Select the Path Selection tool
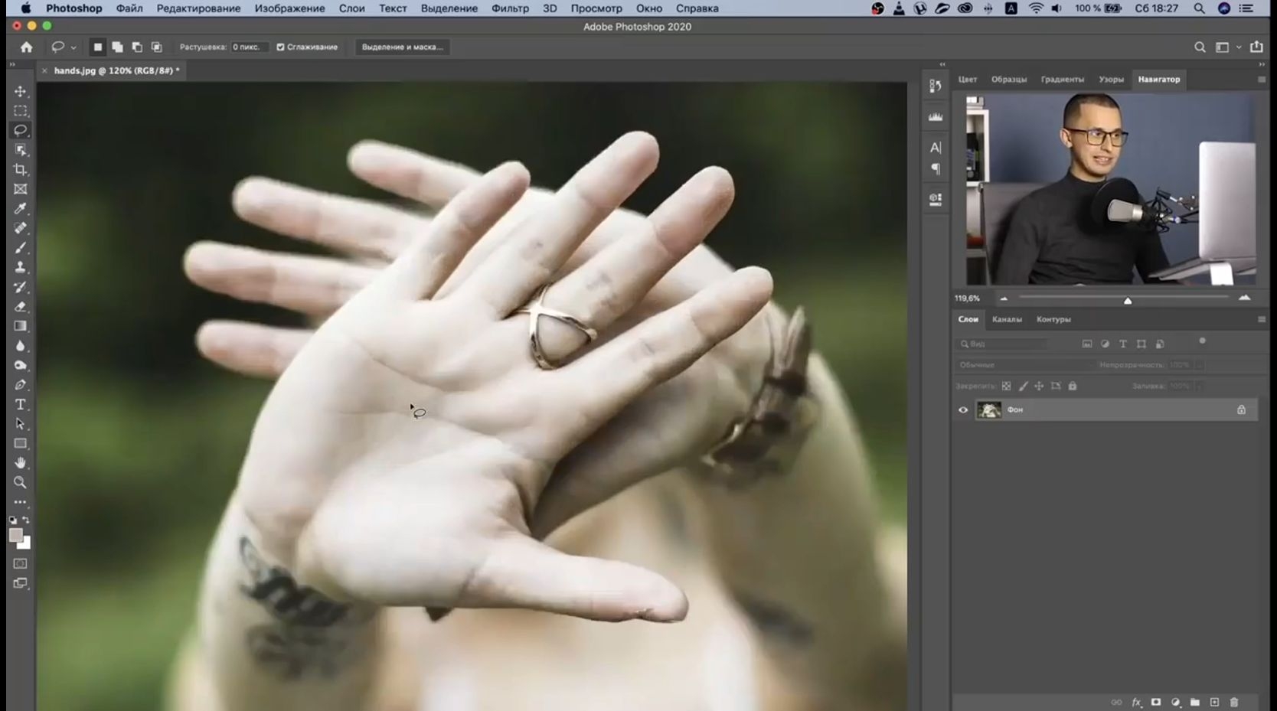 [x=21, y=424]
